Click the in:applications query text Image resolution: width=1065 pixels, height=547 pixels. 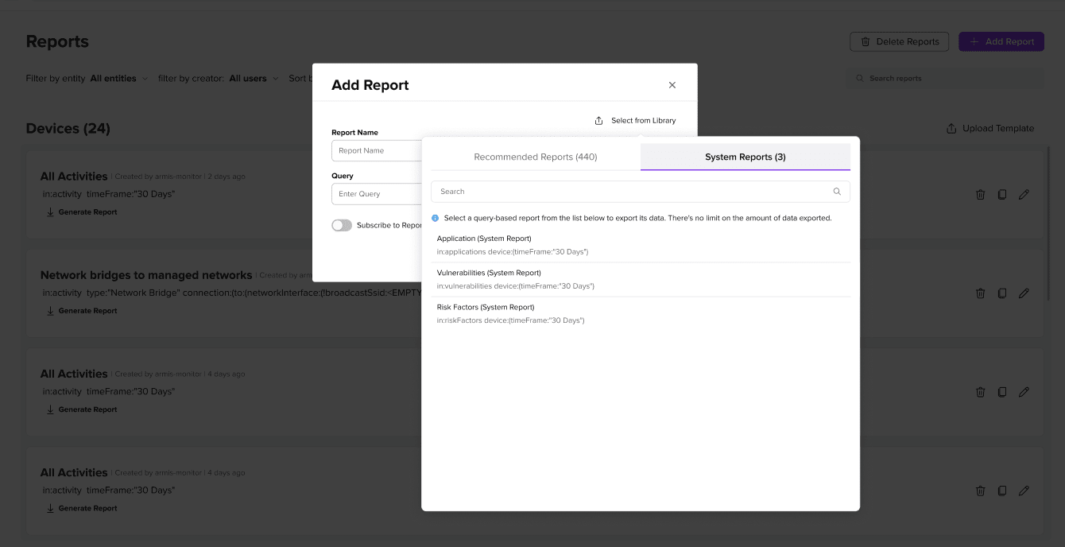coord(513,252)
